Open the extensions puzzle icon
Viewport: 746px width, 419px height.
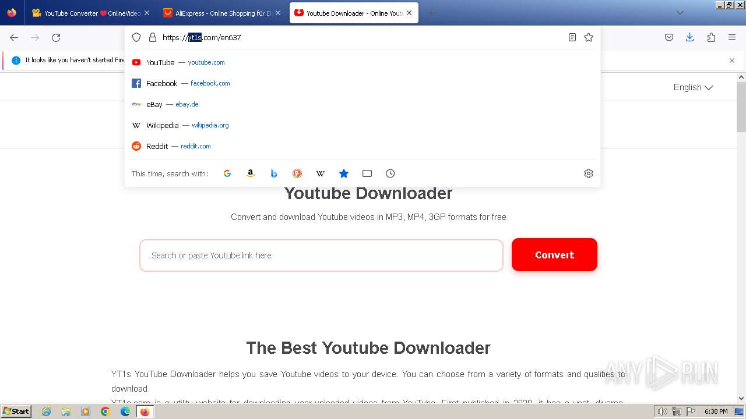(711, 37)
